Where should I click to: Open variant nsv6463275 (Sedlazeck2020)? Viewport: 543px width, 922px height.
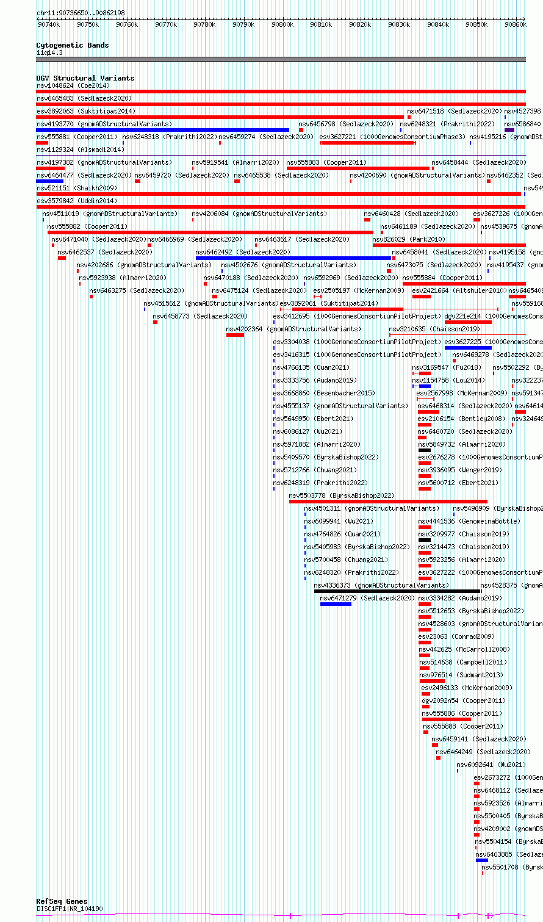(137, 290)
